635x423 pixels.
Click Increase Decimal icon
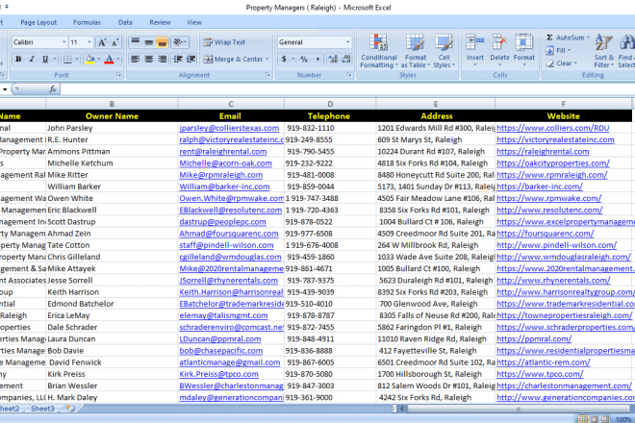(333, 60)
